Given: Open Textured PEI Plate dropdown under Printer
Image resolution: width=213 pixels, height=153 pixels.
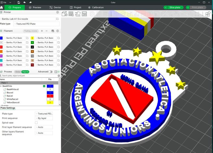Looking at the screenshot, I should [x=36, y=24].
